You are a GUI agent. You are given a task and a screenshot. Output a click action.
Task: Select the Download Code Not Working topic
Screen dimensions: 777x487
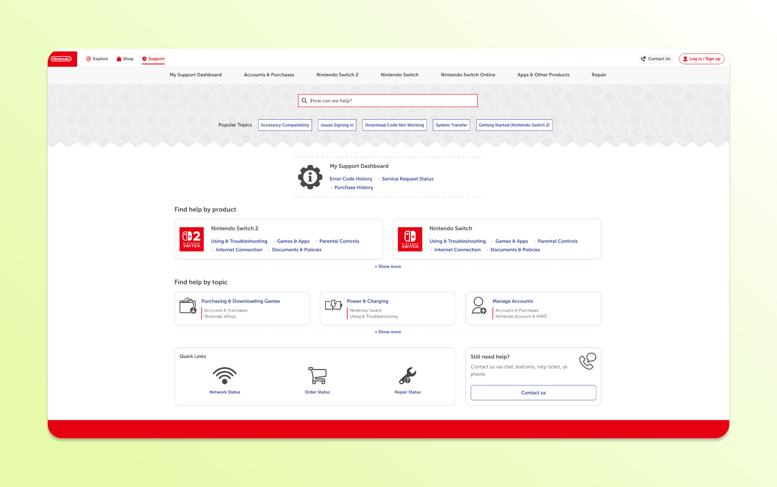(394, 125)
